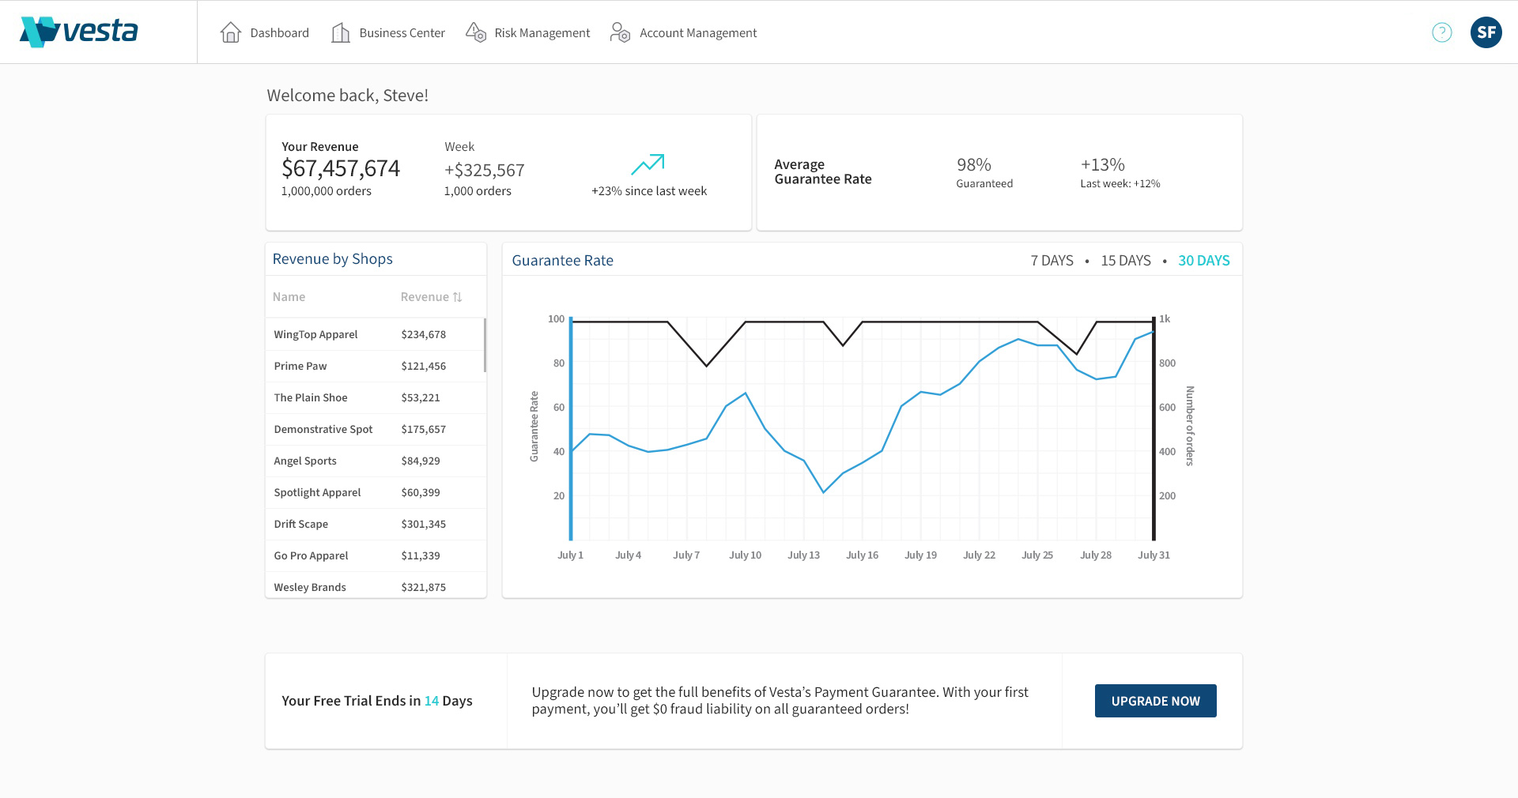Click the UPGRADE NOW button
The height and width of the screenshot is (798, 1518).
pyautogui.click(x=1155, y=700)
